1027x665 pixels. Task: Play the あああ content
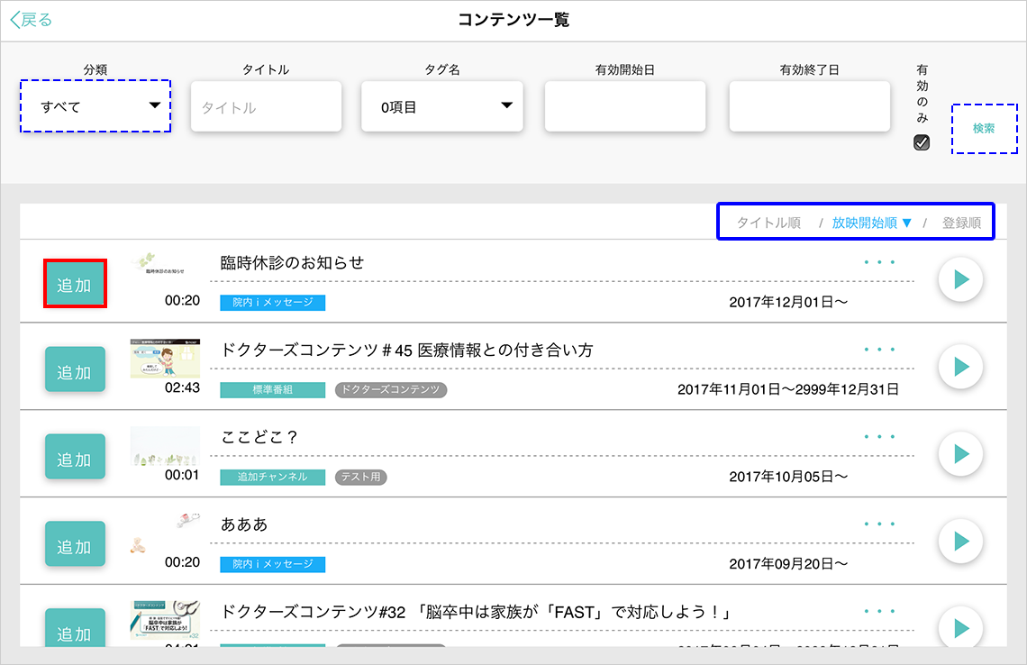[960, 542]
